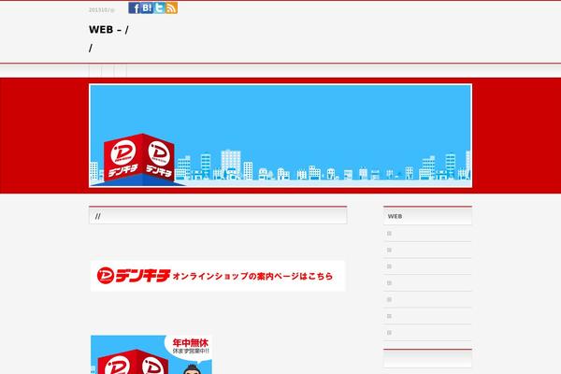Click the "WEB – /" page title

108,30
